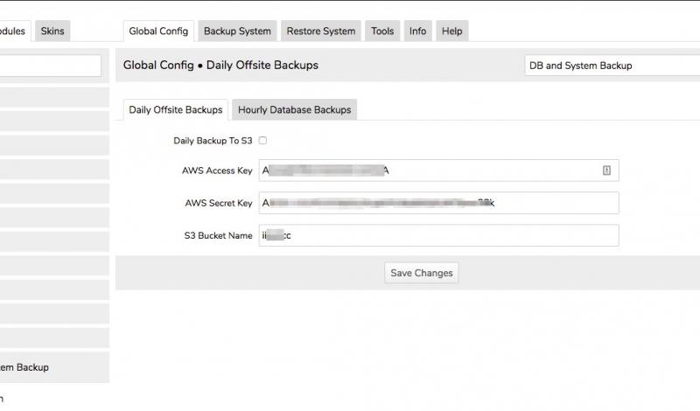Open the Help tab
700x411 pixels.
[451, 31]
